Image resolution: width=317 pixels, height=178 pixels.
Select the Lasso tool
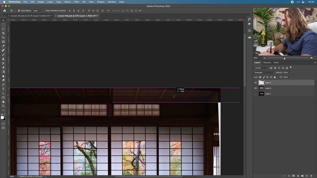(x=3, y=29)
